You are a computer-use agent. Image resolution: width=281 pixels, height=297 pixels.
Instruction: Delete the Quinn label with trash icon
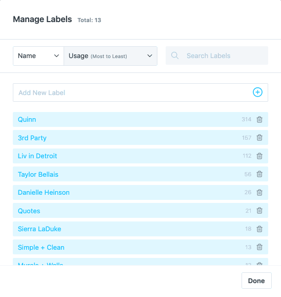(259, 120)
